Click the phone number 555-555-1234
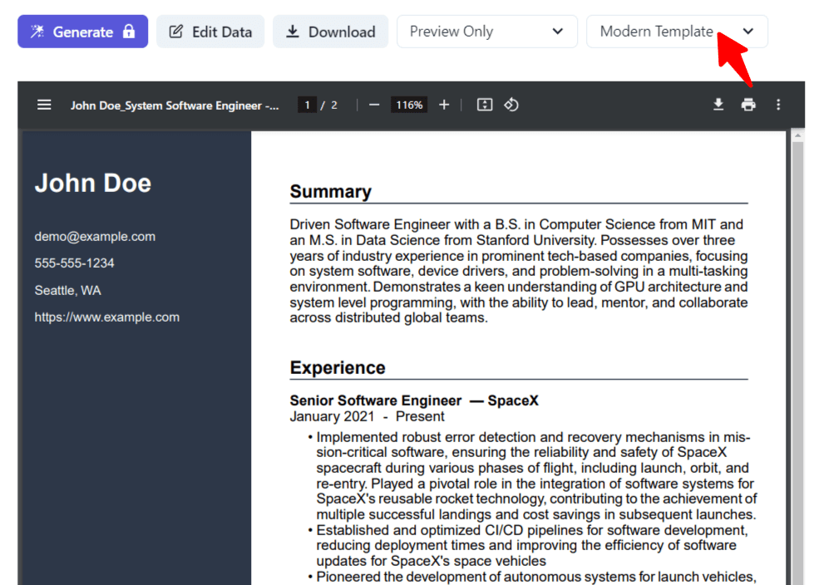The image size is (814, 585). point(74,263)
